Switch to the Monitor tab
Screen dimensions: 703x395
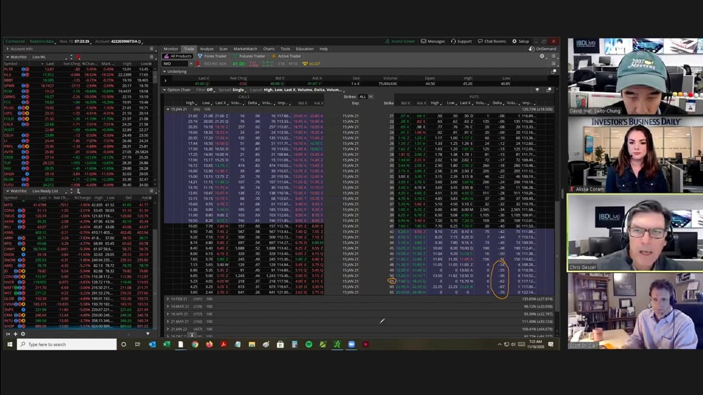point(171,49)
